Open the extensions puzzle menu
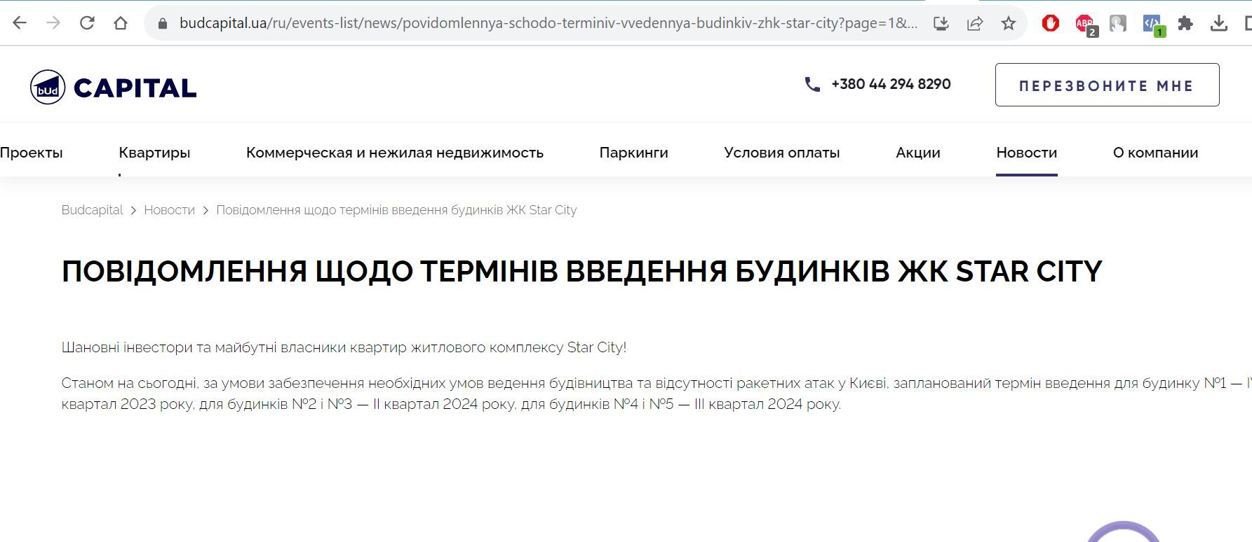 point(1185,23)
